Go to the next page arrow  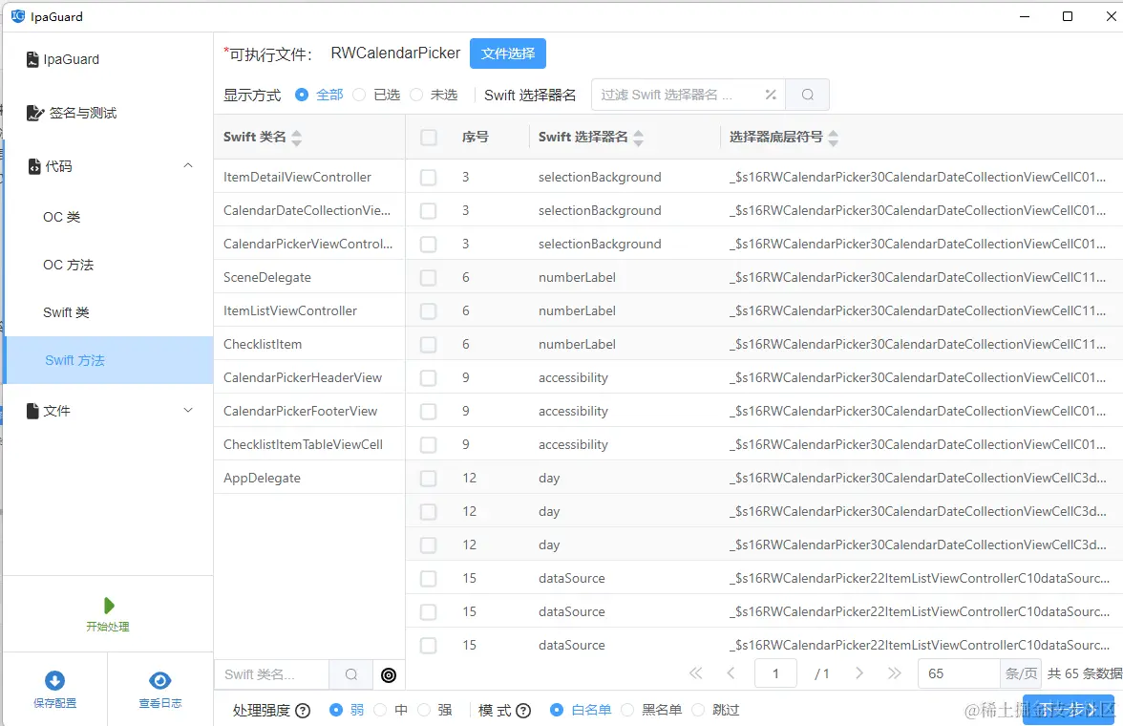(x=858, y=673)
